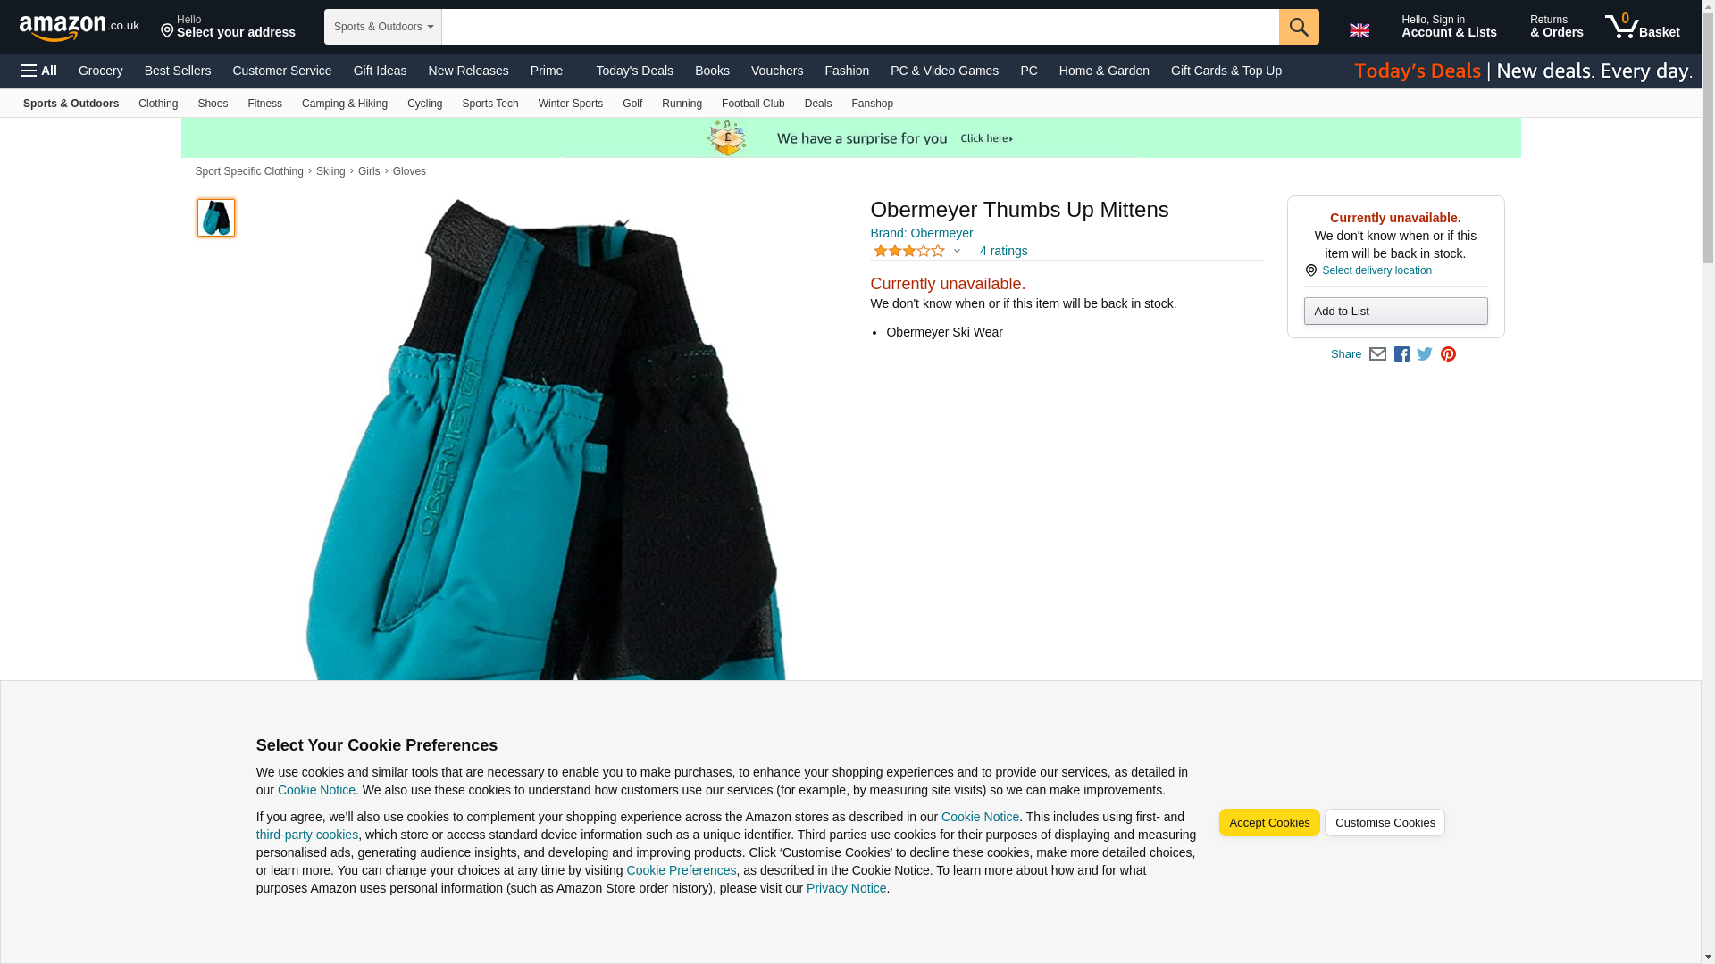
Task: Focus the main search input field
Action: [860, 27]
